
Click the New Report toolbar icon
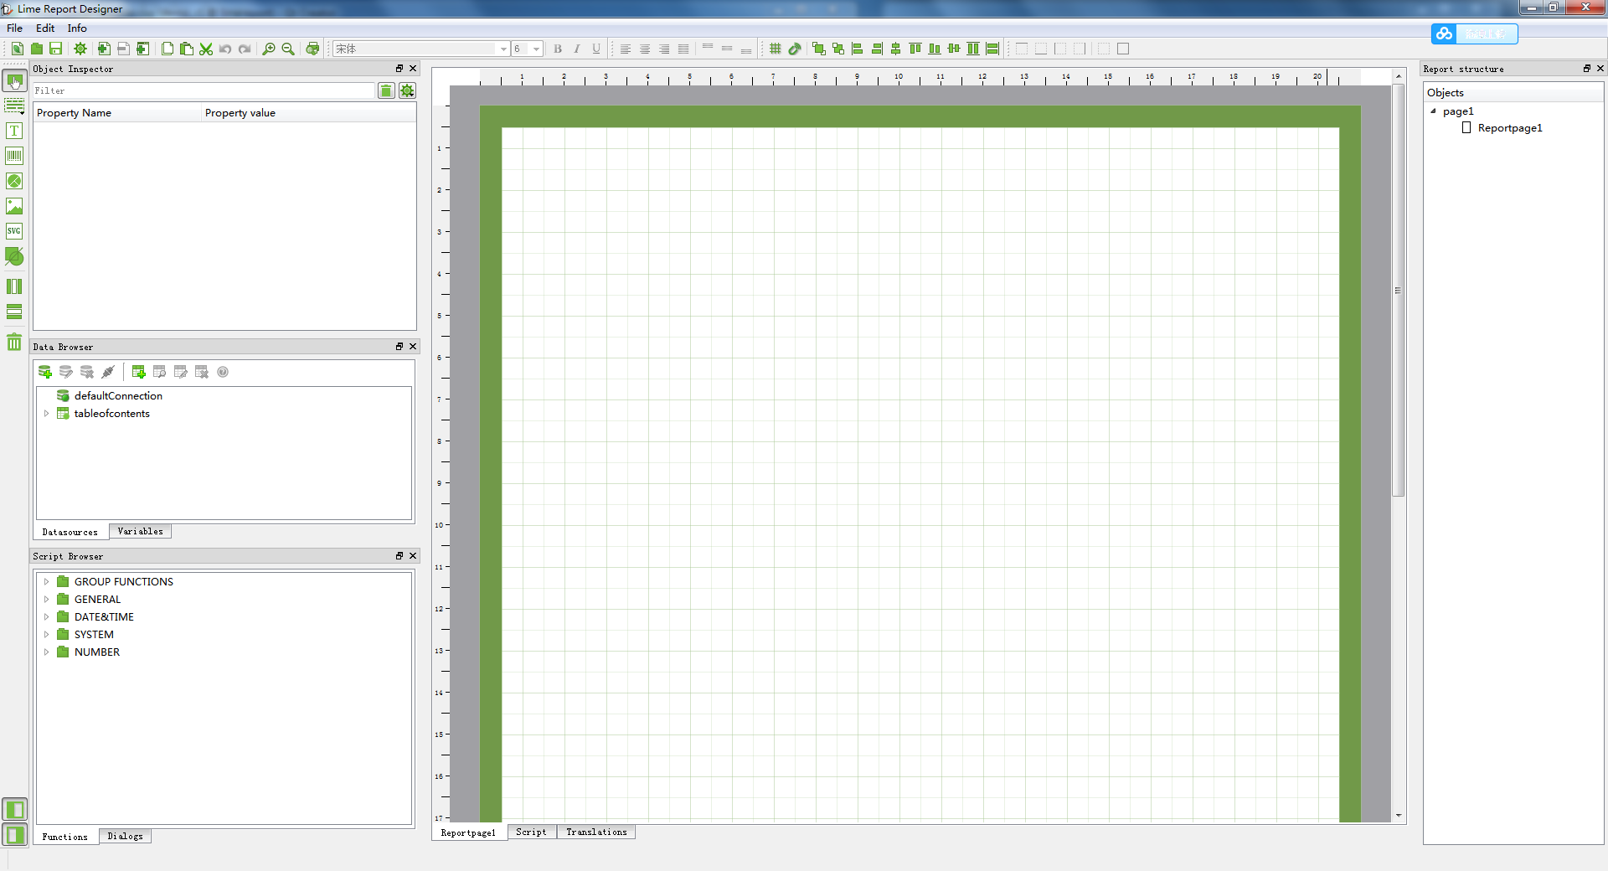[x=17, y=49]
